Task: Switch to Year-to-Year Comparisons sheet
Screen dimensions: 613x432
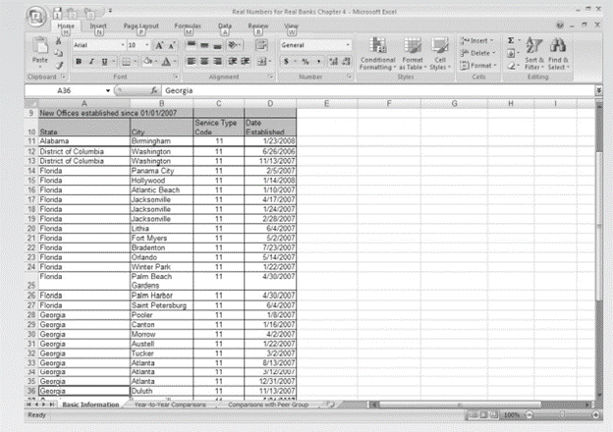Action: [x=170, y=405]
